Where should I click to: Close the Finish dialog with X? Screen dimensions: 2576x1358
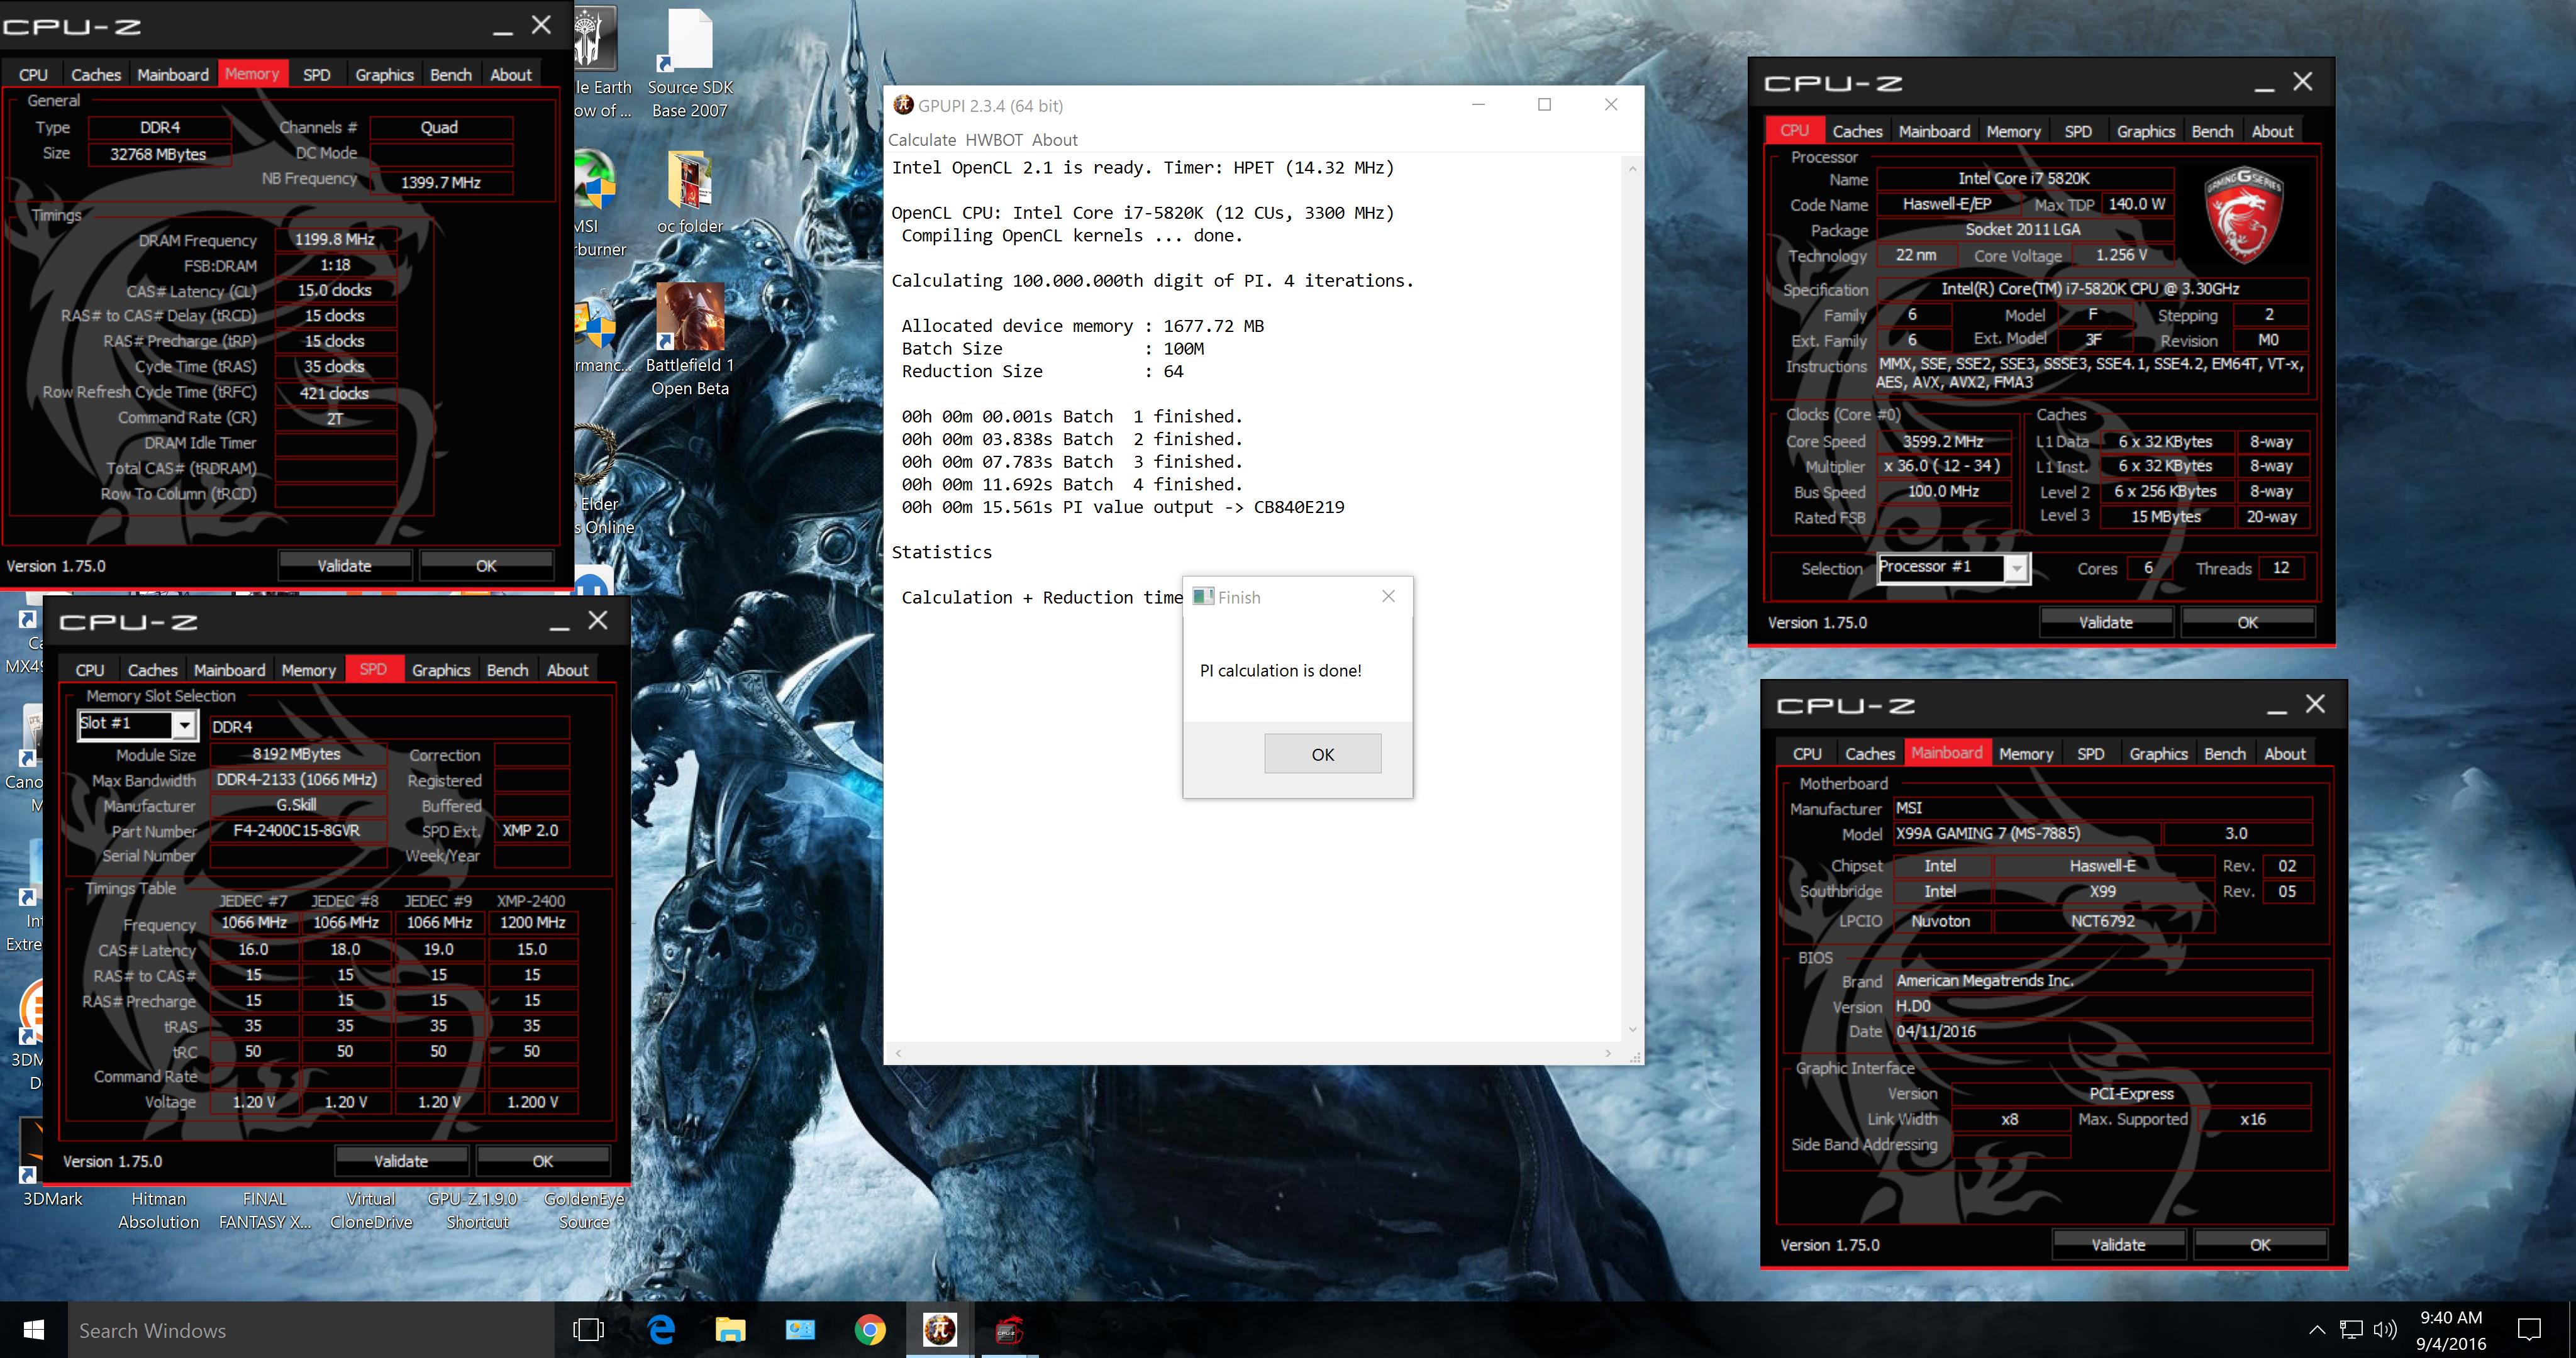(x=1388, y=596)
